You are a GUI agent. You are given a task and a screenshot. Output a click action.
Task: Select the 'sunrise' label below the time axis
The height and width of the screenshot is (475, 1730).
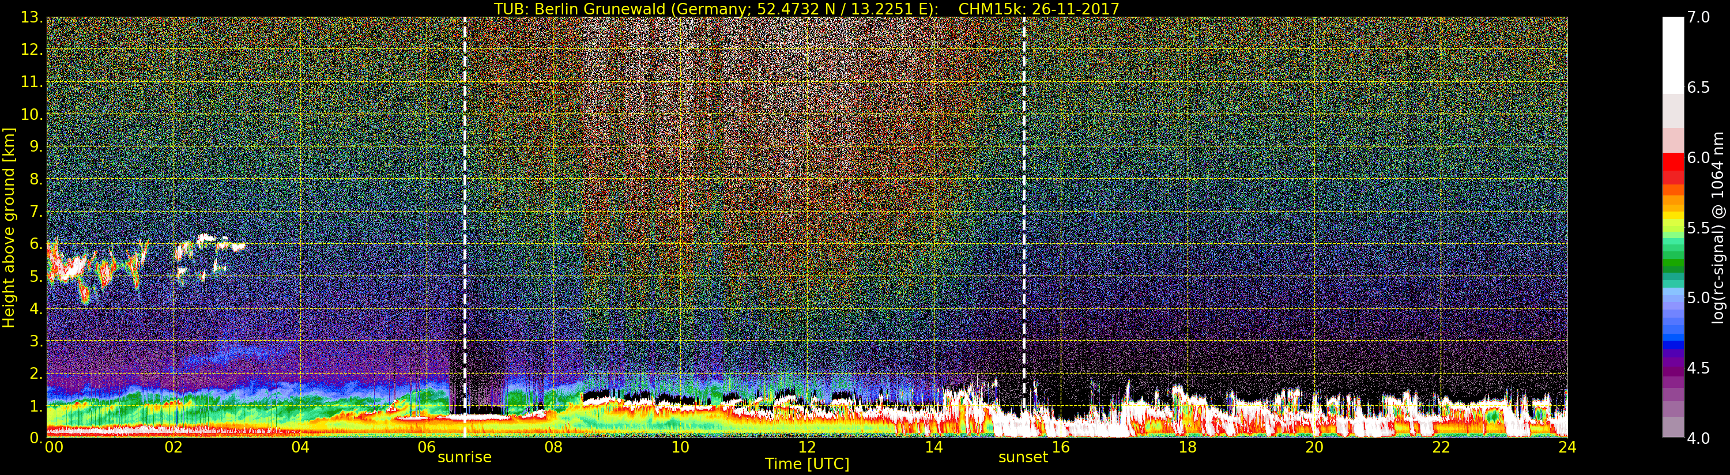[465, 458]
